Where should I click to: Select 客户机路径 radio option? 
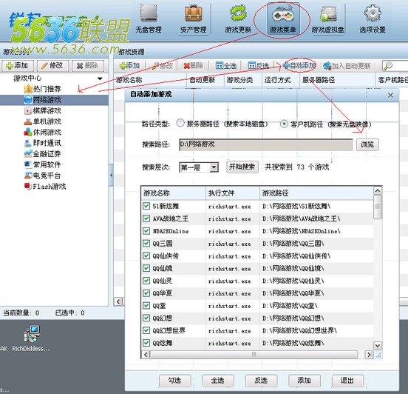coord(284,124)
